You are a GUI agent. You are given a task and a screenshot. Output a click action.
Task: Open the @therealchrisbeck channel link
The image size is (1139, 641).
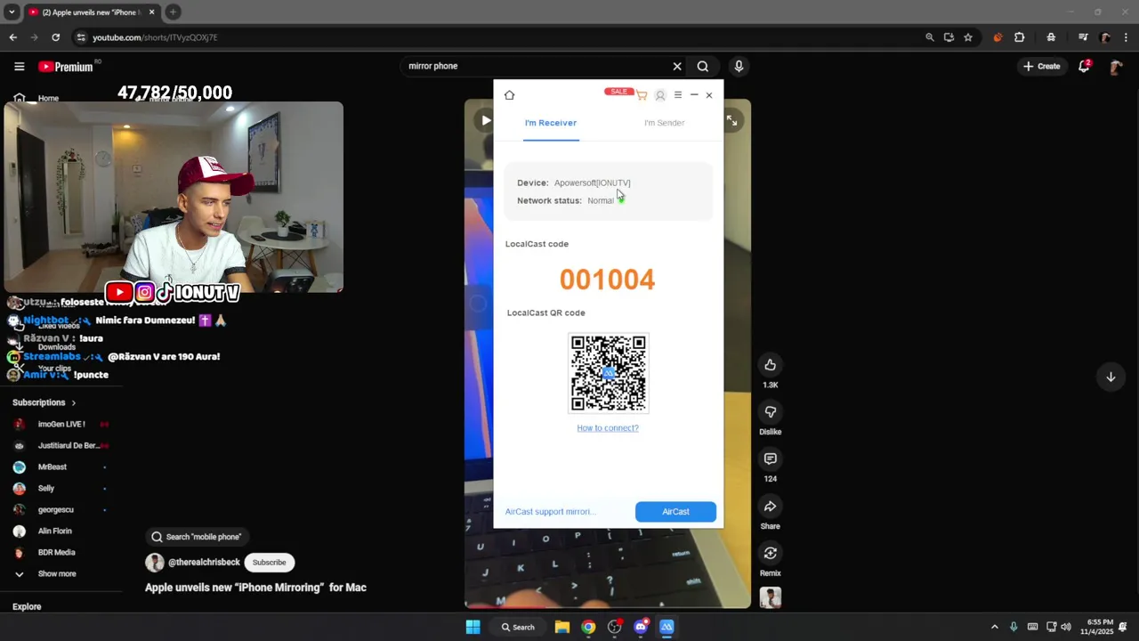pos(204,563)
